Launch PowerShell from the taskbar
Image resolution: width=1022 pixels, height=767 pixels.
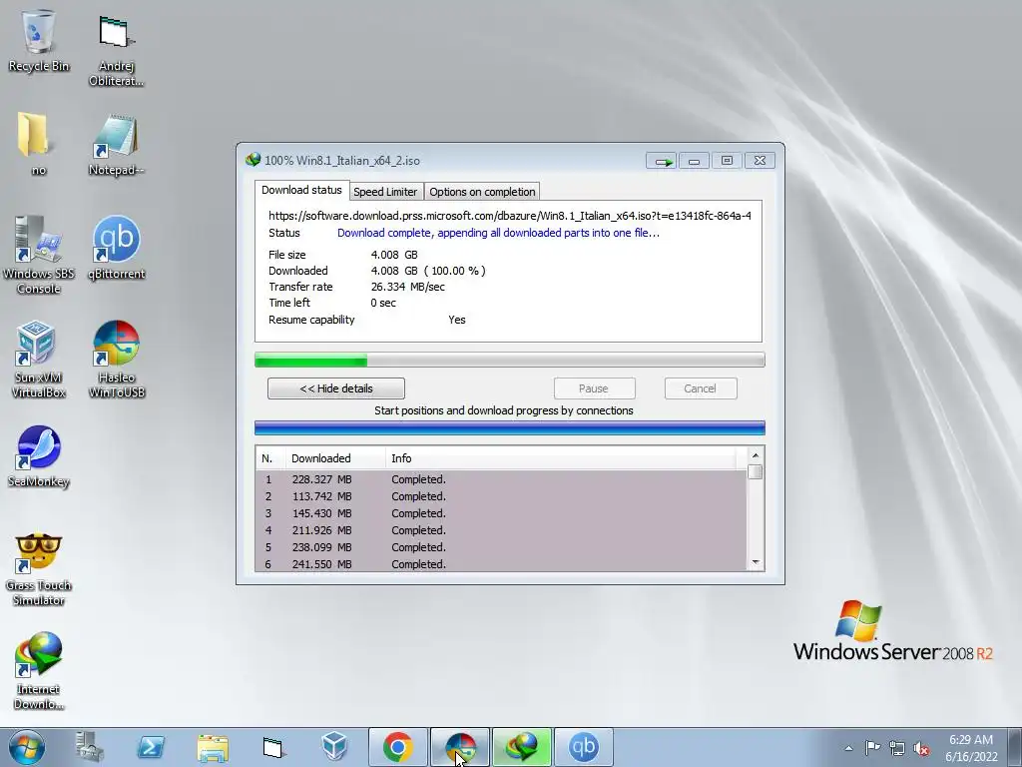pyautogui.click(x=151, y=747)
